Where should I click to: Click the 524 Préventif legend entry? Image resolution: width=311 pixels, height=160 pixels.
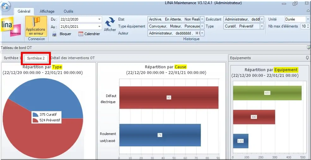coord(46,120)
